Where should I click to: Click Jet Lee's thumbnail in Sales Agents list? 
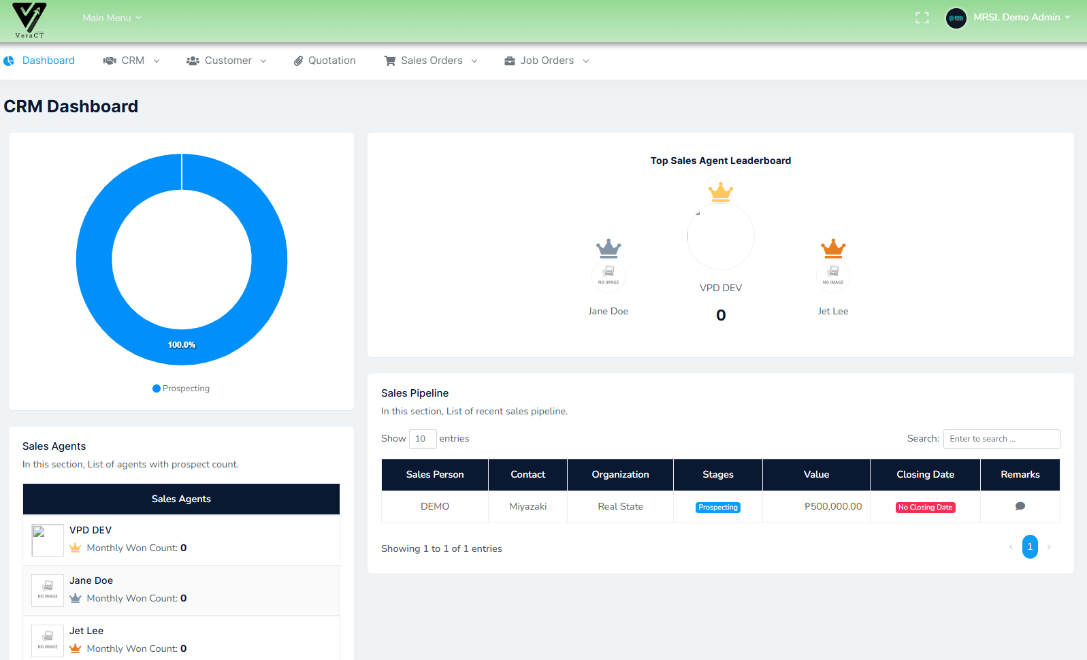pyautogui.click(x=48, y=641)
